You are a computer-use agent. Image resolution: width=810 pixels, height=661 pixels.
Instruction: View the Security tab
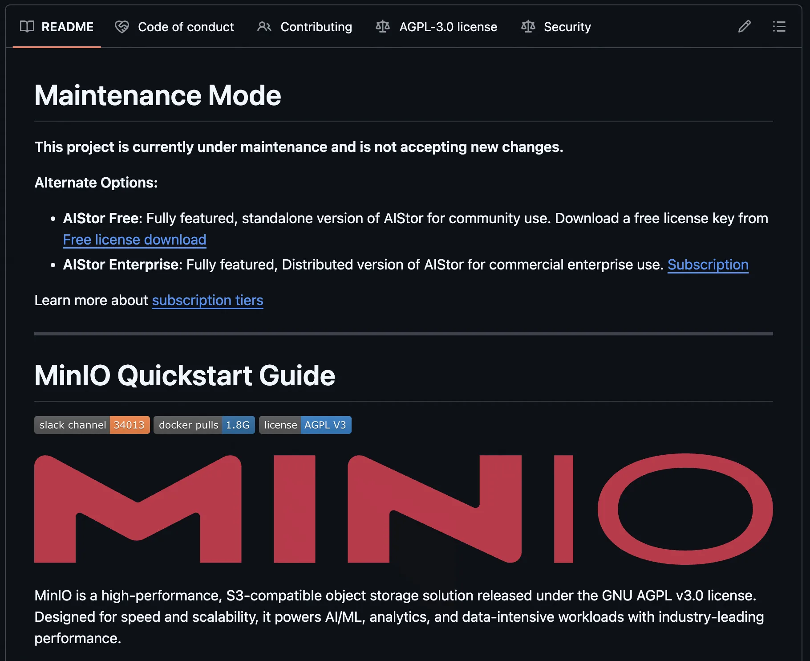point(567,27)
